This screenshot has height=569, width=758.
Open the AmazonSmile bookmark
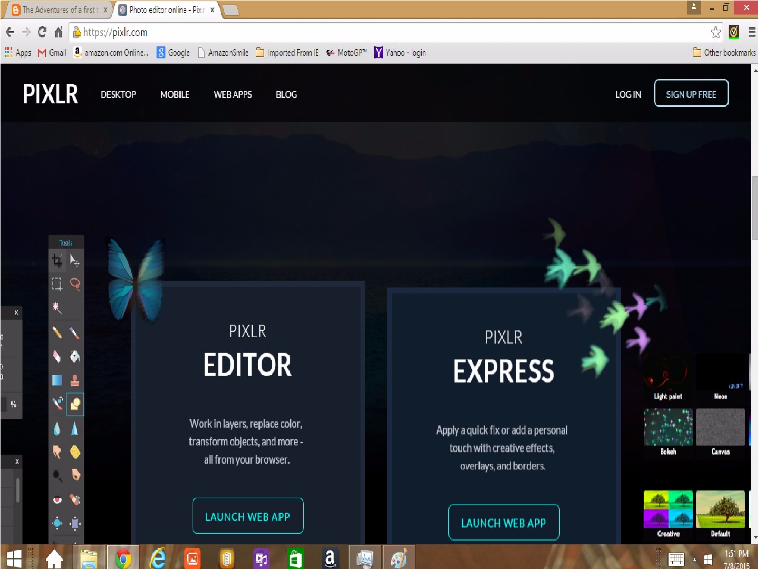tap(223, 53)
